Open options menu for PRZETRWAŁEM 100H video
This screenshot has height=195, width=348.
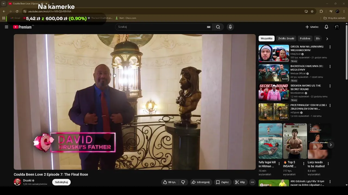pyautogui.click(x=330, y=105)
